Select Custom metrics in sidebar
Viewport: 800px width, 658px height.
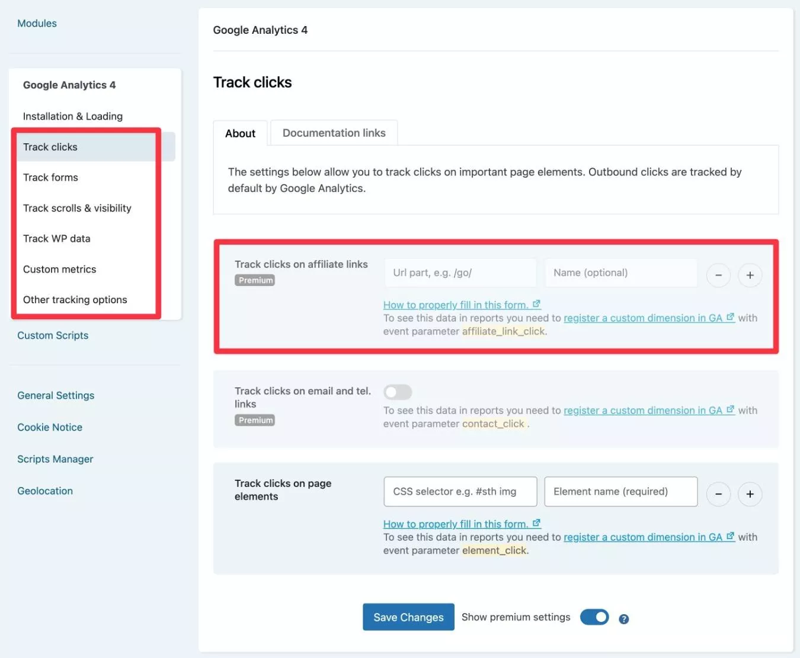click(x=59, y=269)
